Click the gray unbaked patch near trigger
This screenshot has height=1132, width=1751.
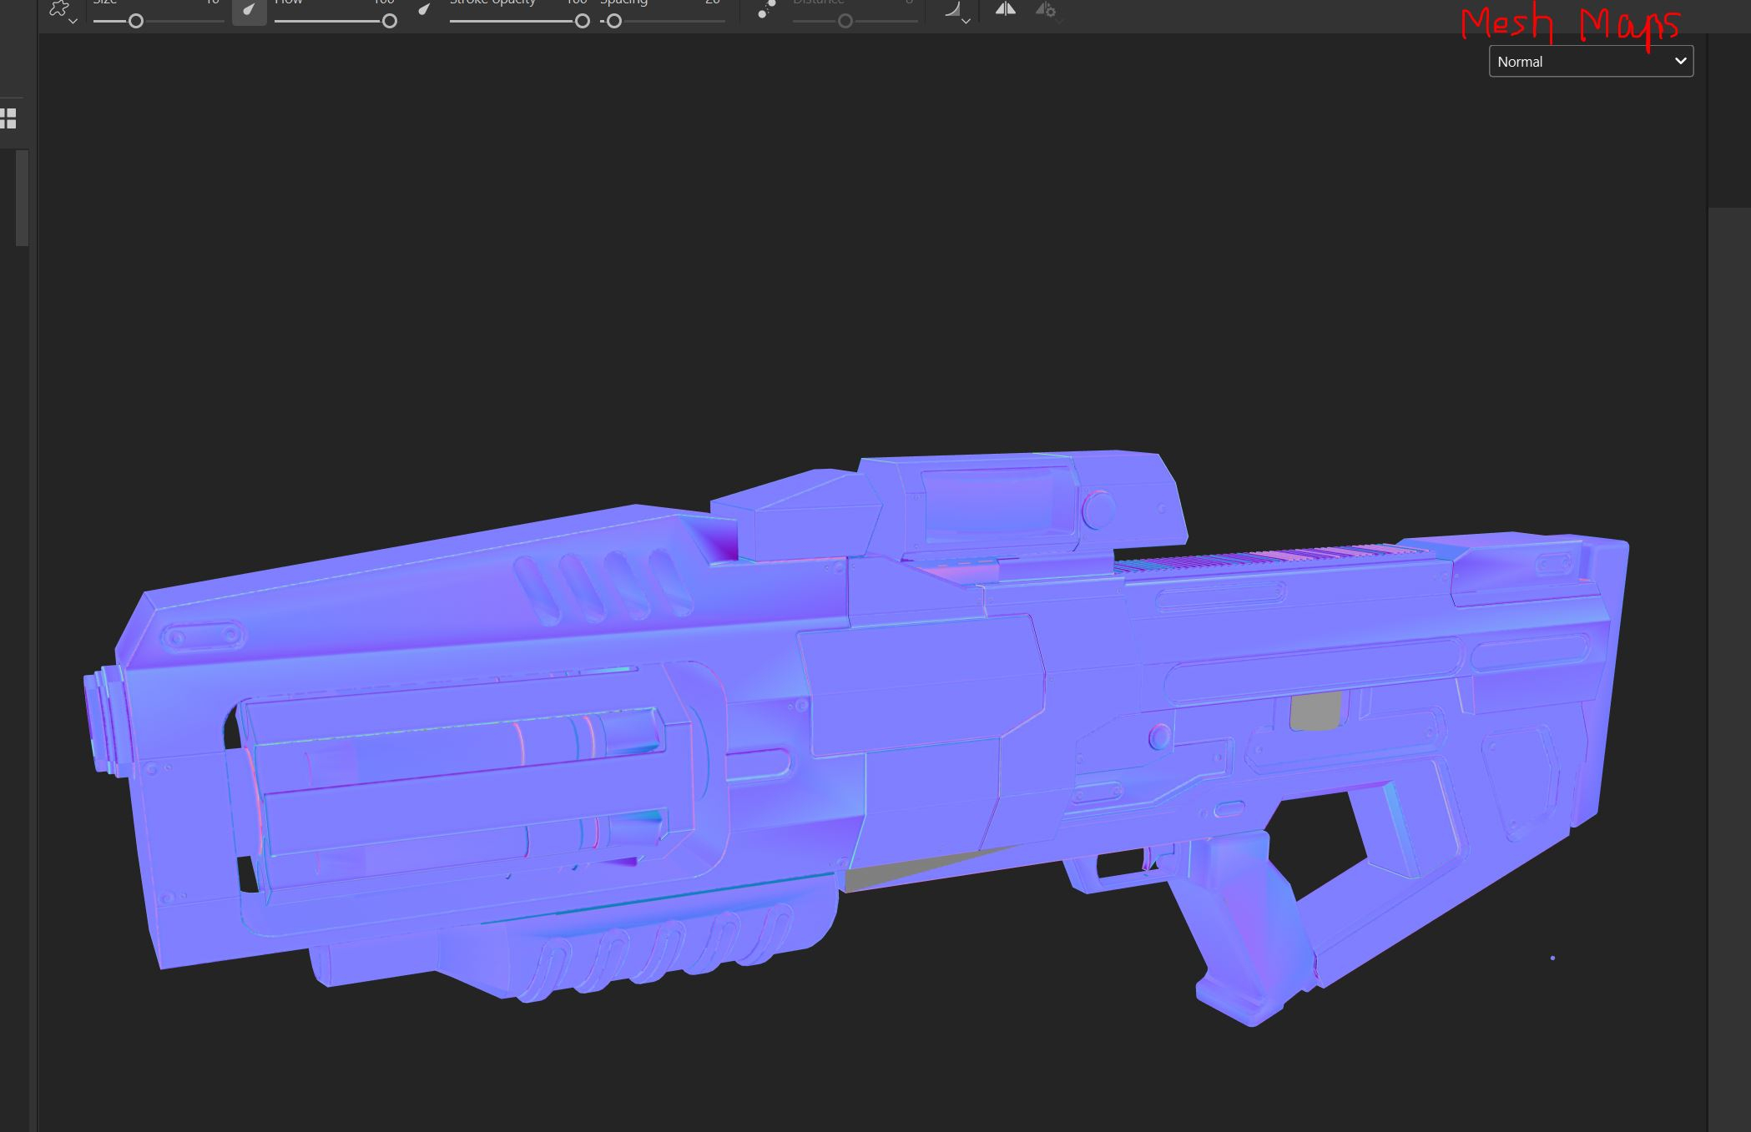(x=1316, y=712)
